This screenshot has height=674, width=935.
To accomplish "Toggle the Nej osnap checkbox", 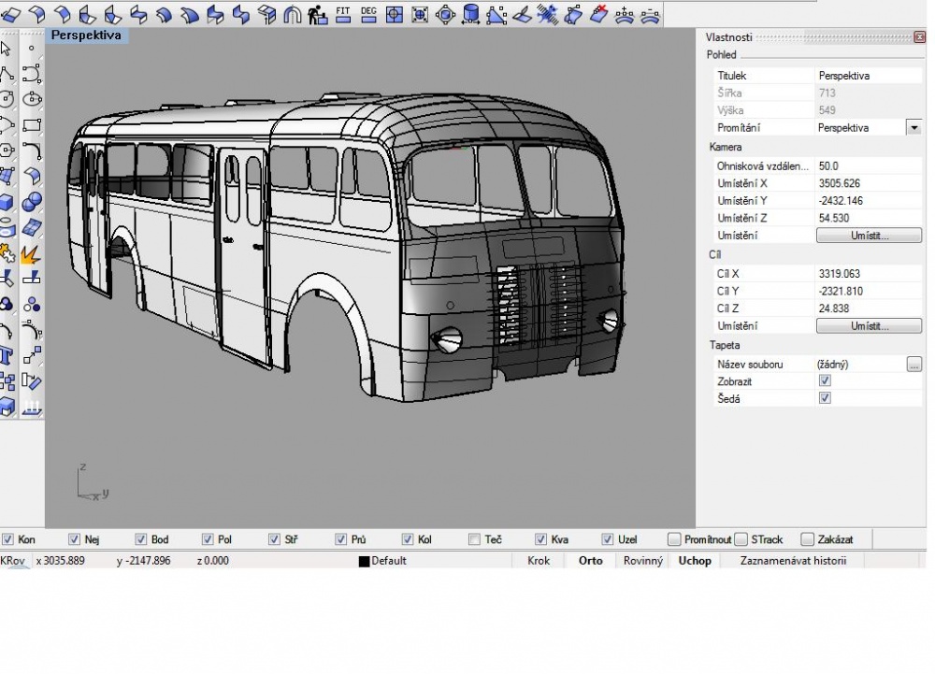I will coord(74,539).
